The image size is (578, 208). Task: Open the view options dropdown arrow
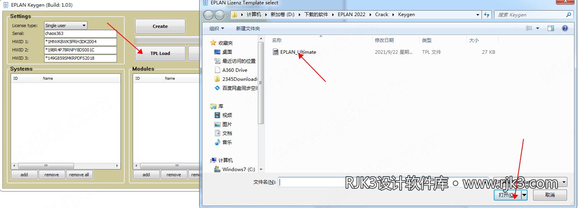pos(537,28)
